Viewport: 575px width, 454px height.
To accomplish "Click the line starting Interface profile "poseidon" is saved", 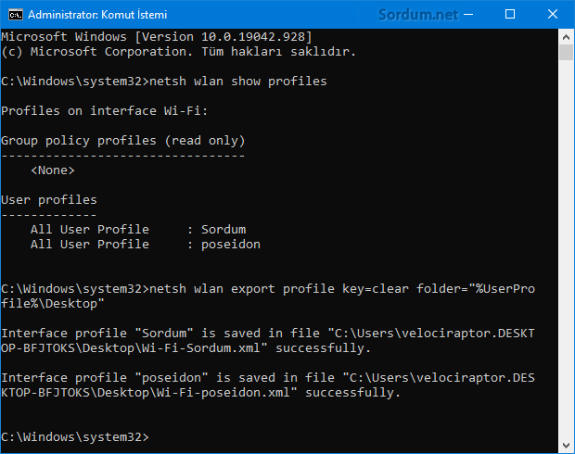I will click(x=268, y=378).
